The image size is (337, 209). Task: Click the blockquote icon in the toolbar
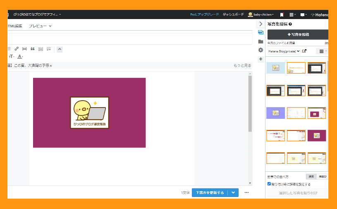point(33,49)
